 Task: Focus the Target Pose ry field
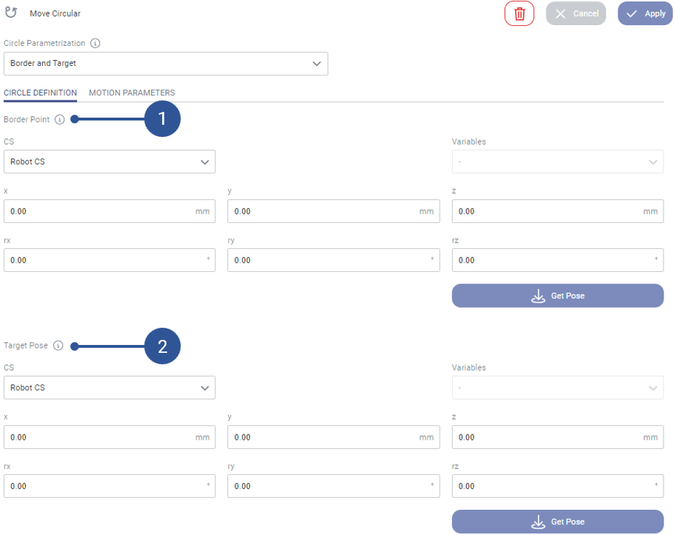(334, 486)
